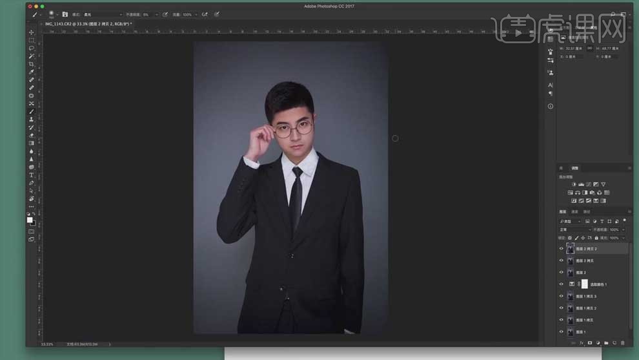Add a Hue/Saturation adjustment
The image size is (639, 360).
570,193
